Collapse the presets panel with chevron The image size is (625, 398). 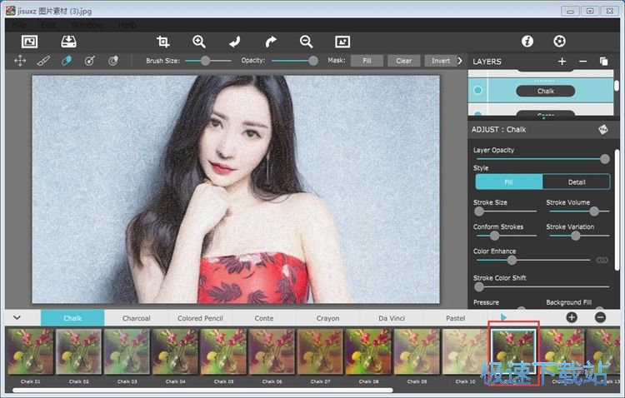[17, 317]
